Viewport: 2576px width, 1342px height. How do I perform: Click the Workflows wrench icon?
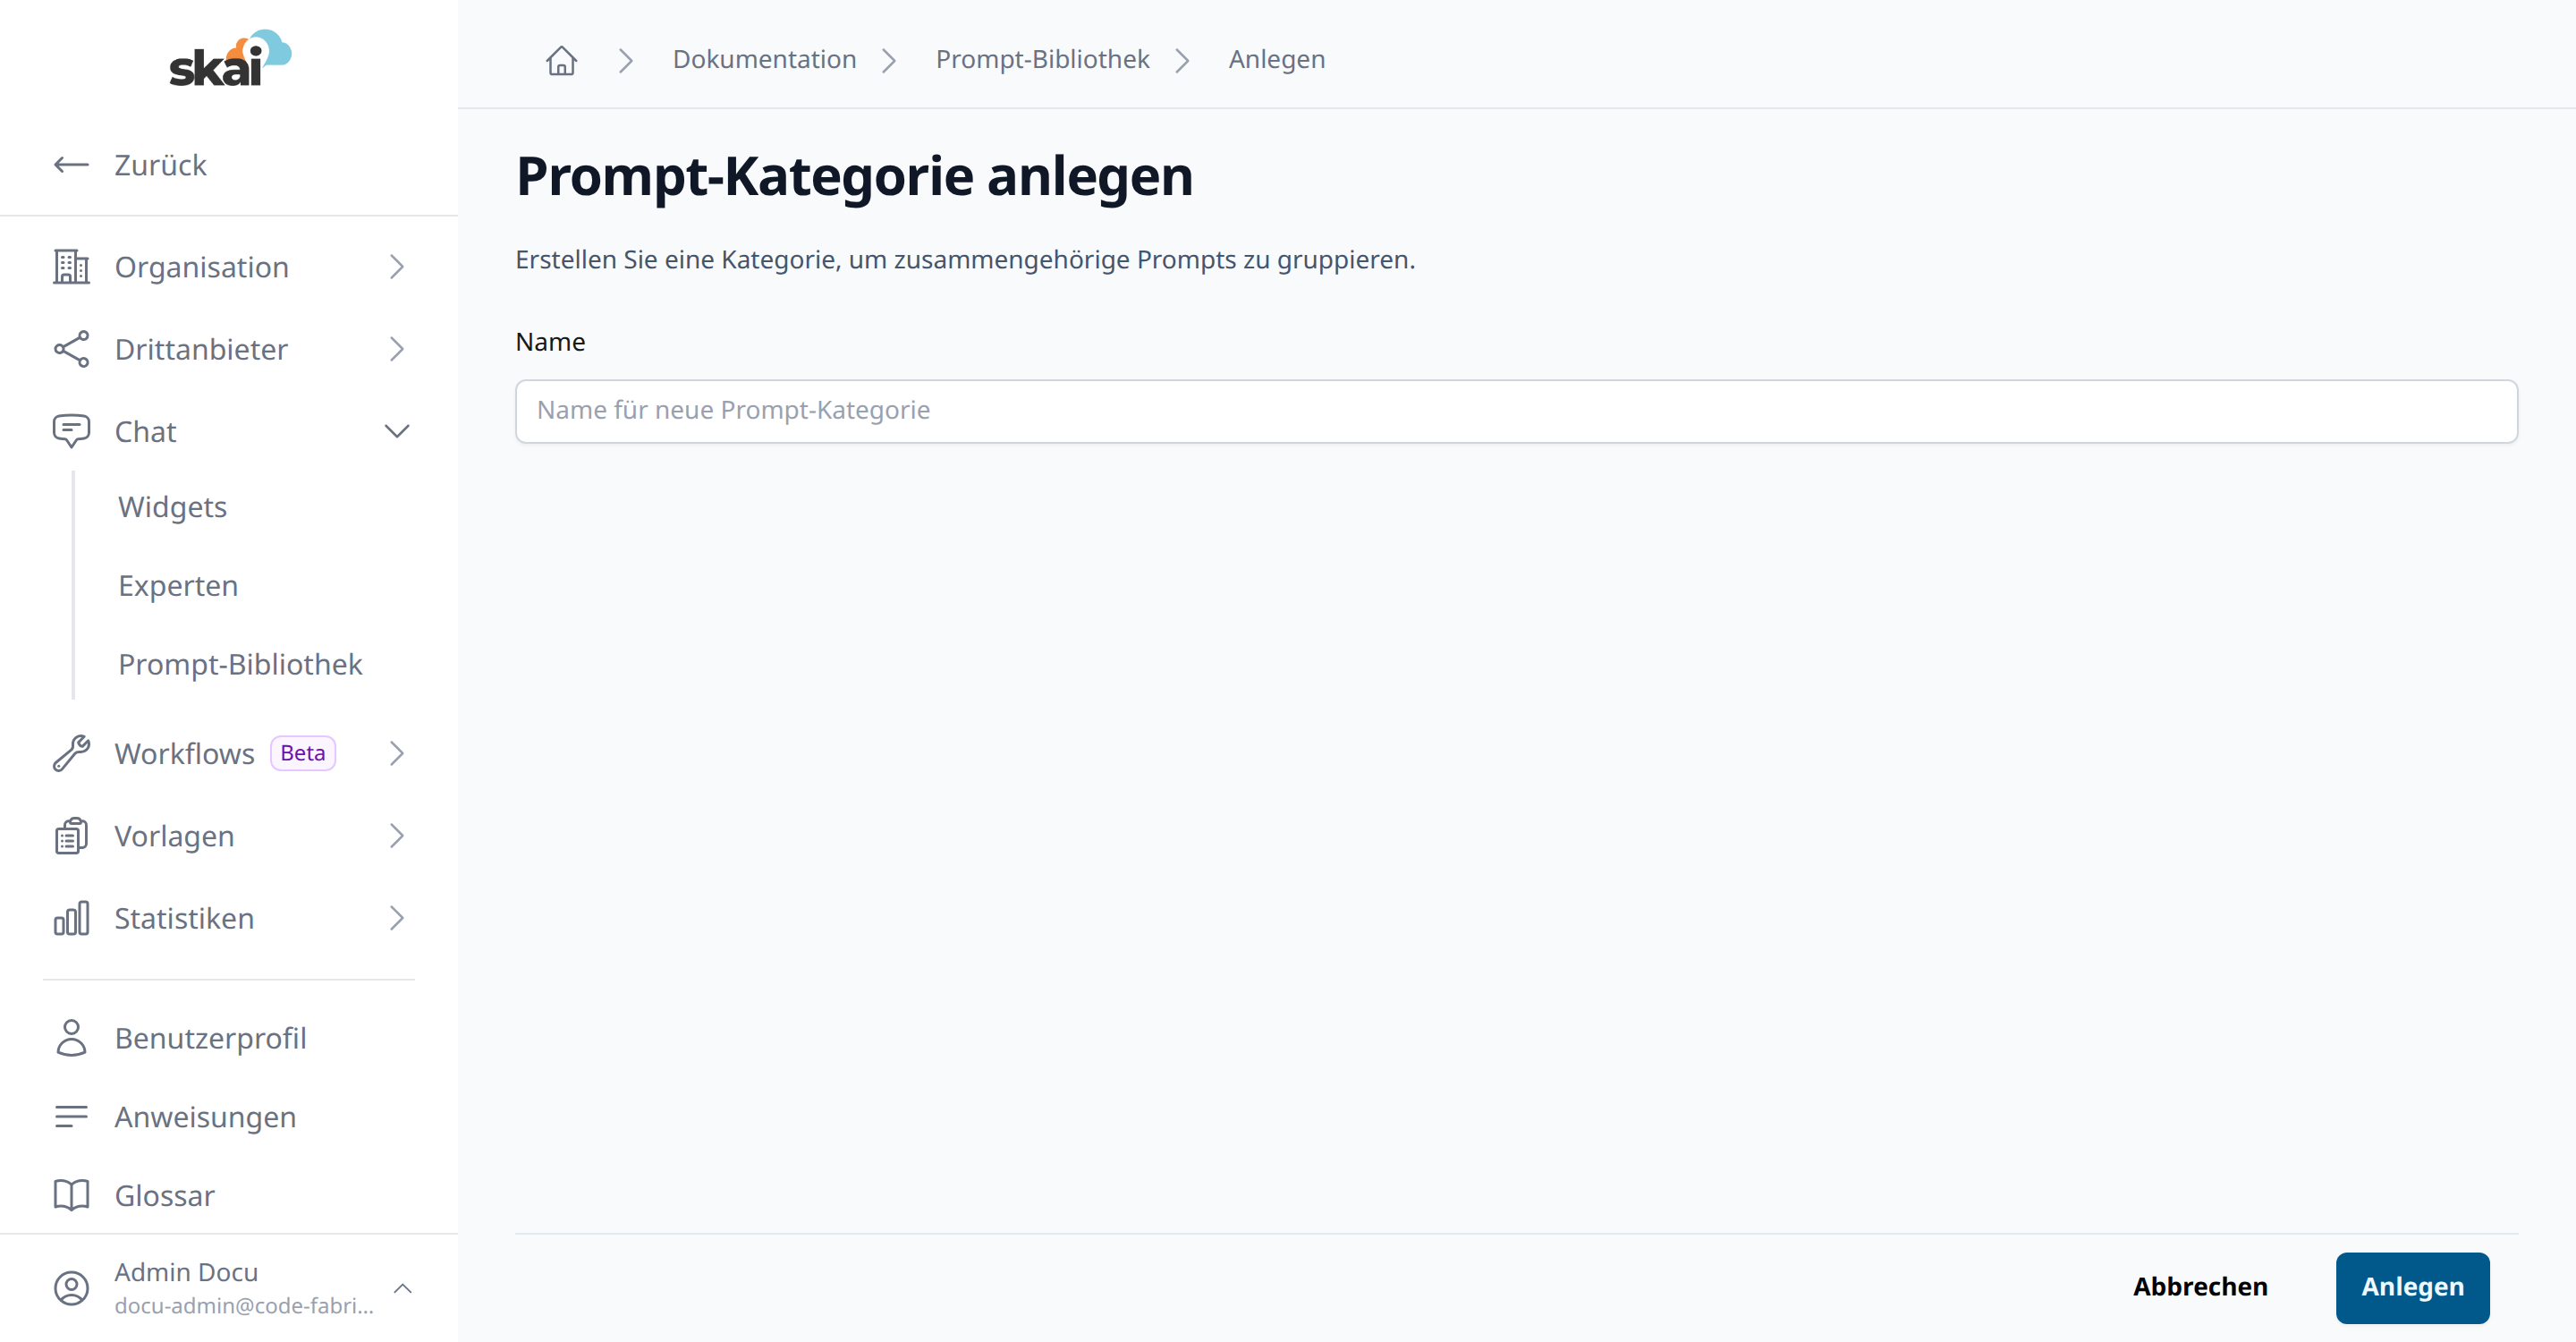pyautogui.click(x=71, y=753)
